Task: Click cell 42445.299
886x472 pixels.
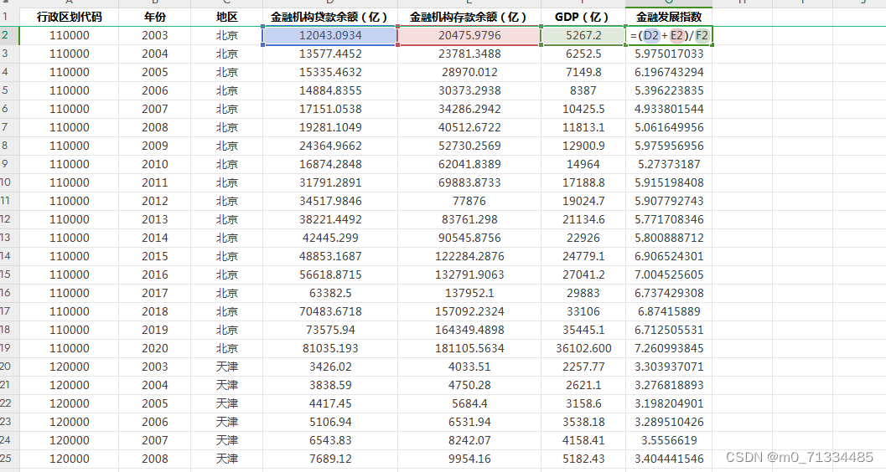Action: click(x=330, y=238)
